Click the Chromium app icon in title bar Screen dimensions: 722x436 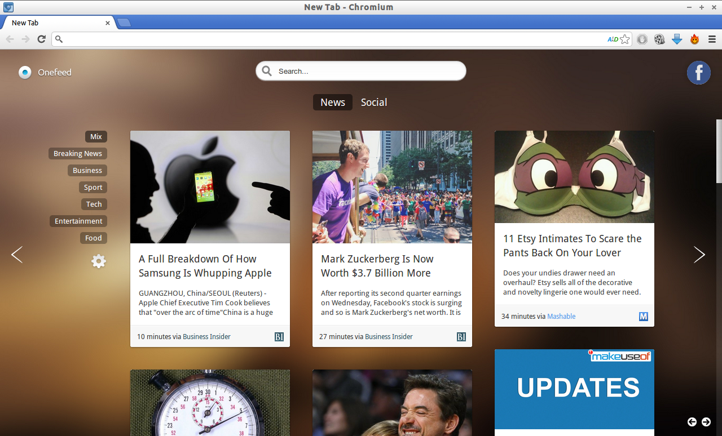pos(8,7)
